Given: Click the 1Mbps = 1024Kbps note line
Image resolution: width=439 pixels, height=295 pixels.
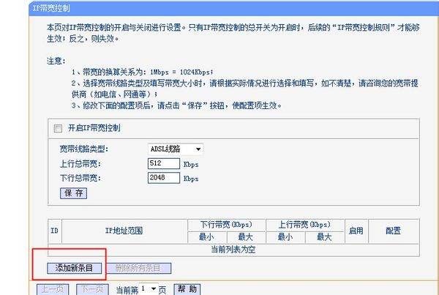Looking at the screenshot, I should (142, 72).
